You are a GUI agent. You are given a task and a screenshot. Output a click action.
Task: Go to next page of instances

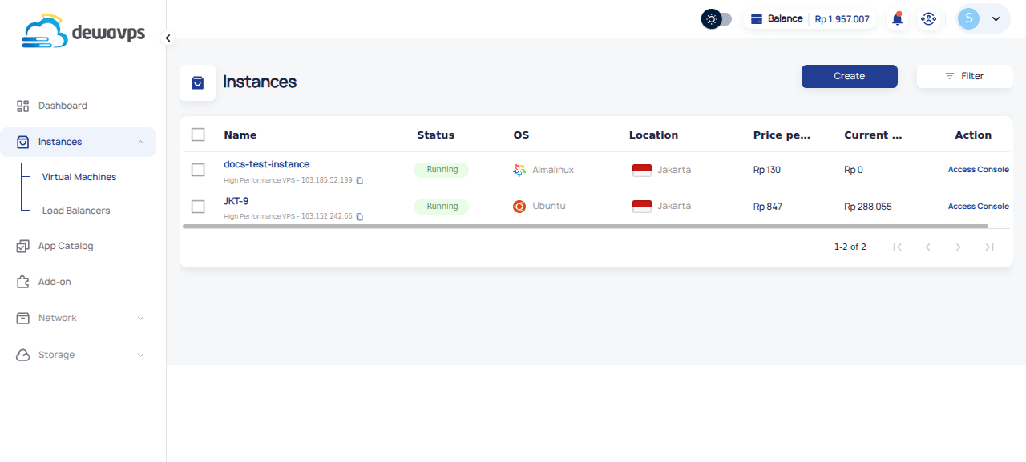click(x=958, y=247)
